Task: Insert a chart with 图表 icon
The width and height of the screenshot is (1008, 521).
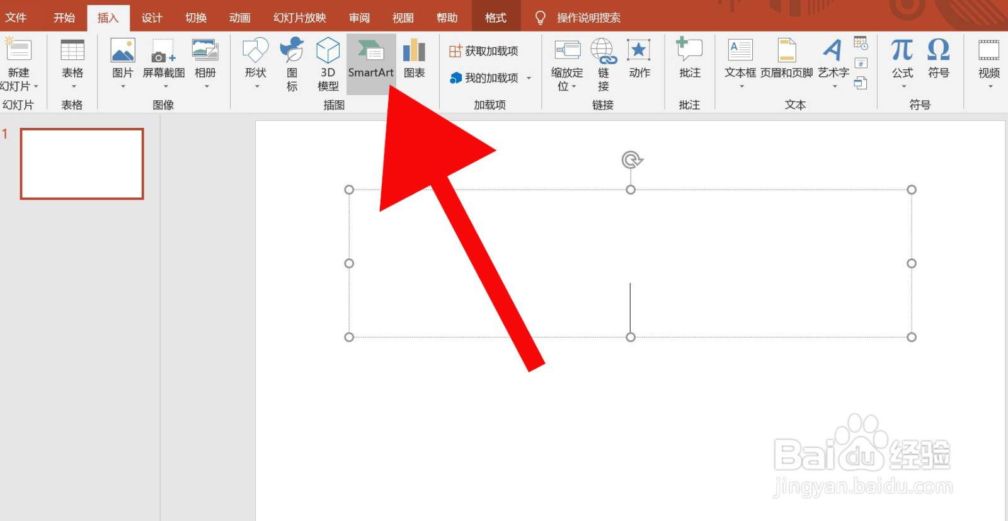Action: pyautogui.click(x=414, y=50)
